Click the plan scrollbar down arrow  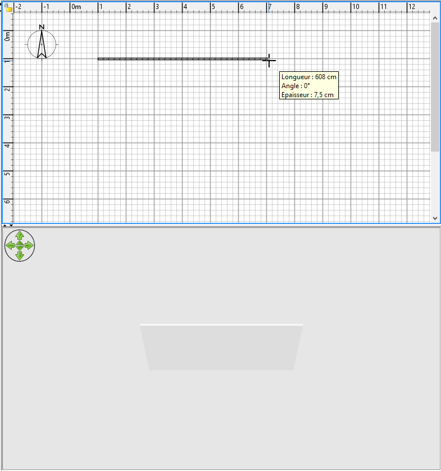tap(435, 218)
